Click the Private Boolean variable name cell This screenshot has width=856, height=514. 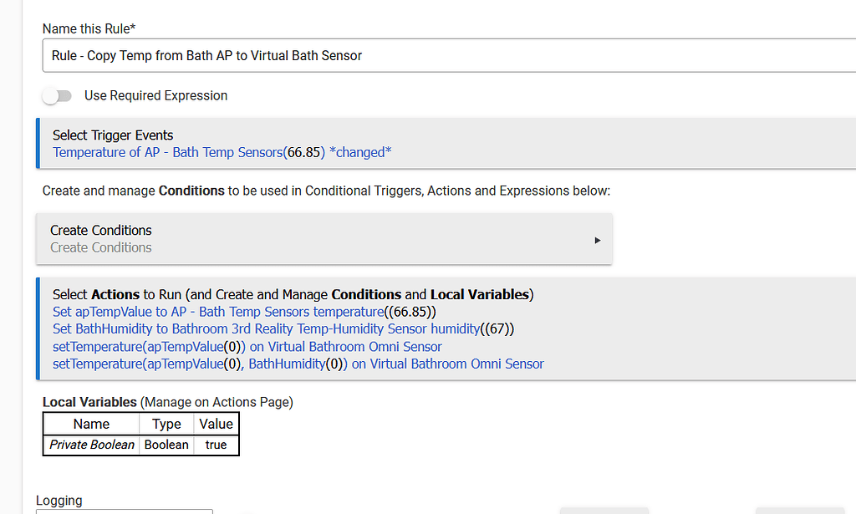click(90, 445)
